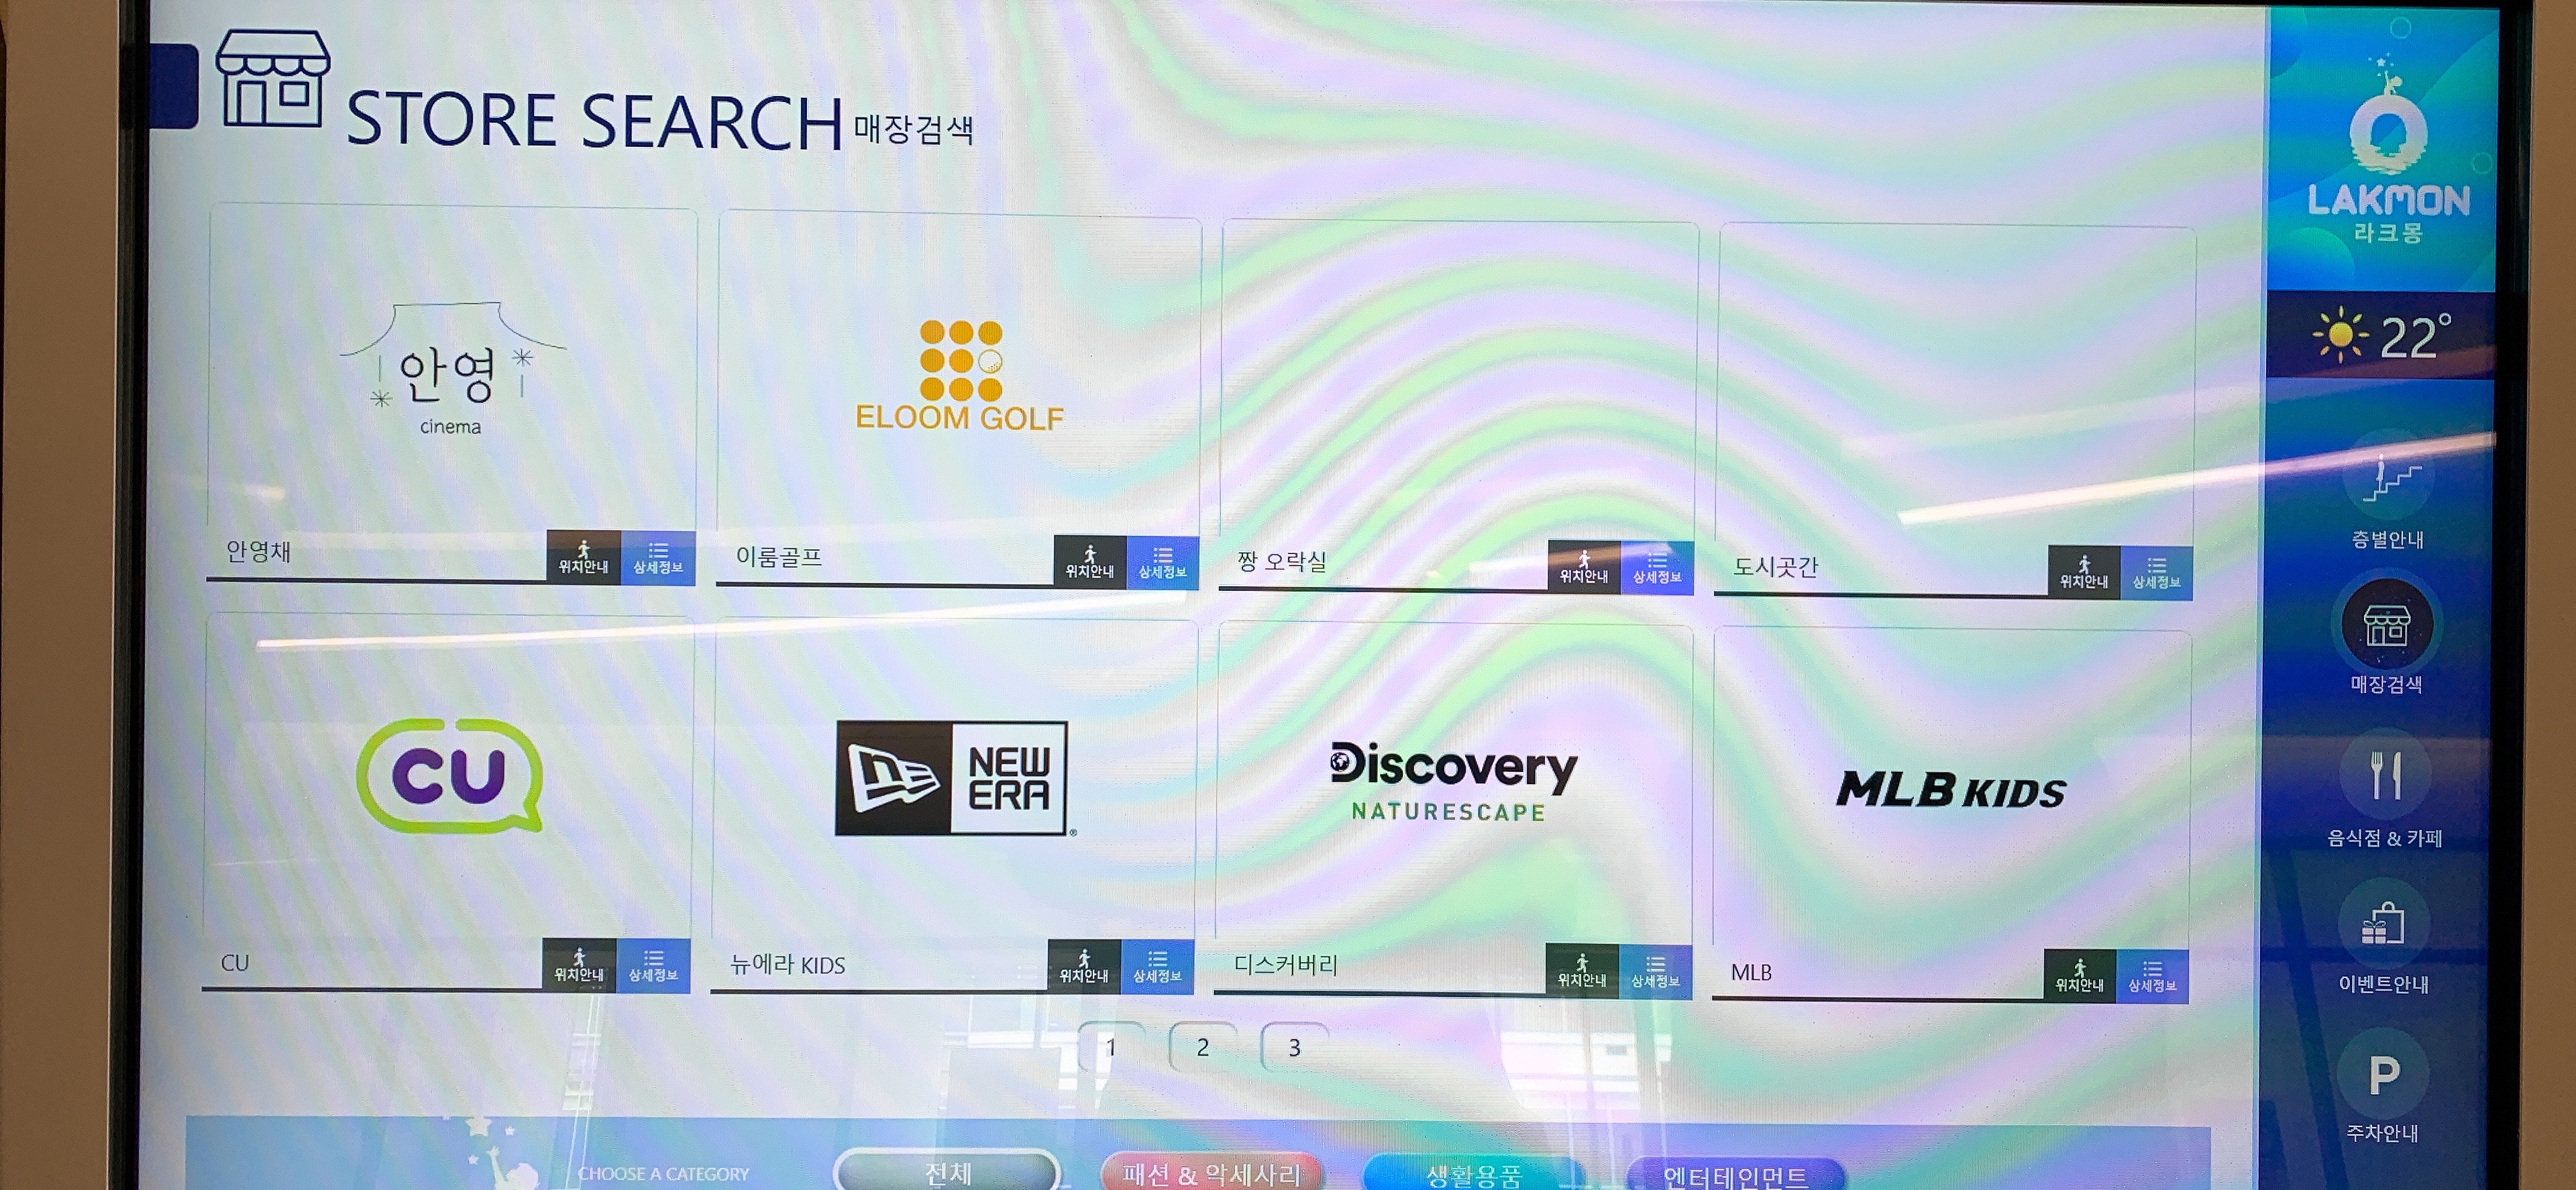Select page 1 of store list
The image size is (2576, 1190).
coord(1111,1047)
